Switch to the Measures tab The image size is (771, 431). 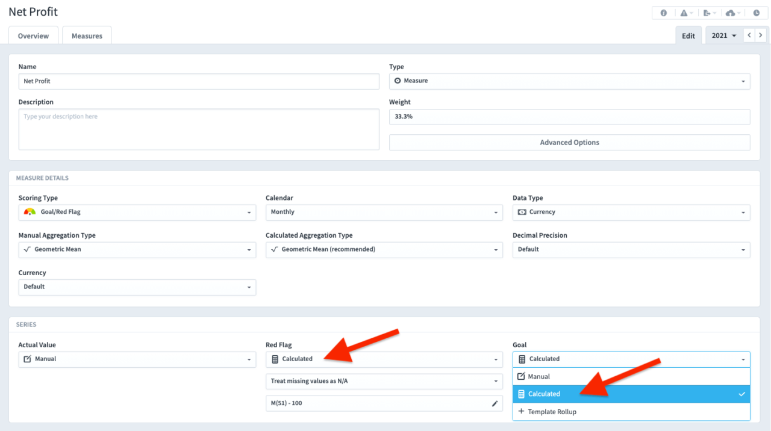coord(87,36)
